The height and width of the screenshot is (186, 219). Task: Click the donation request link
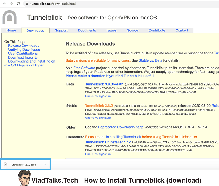pyautogui.click(x=110, y=76)
